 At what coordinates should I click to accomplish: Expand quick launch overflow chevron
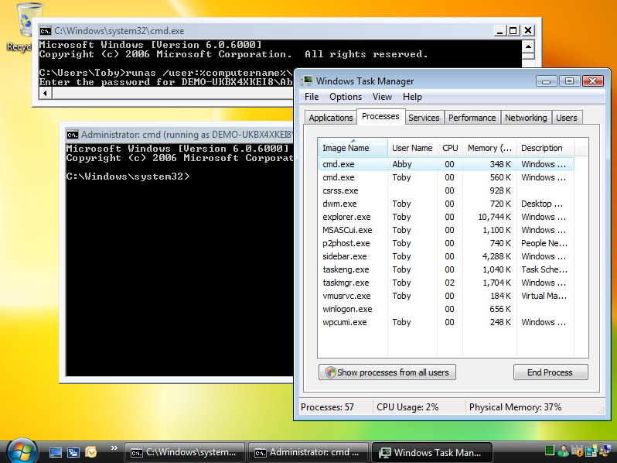[x=114, y=448]
